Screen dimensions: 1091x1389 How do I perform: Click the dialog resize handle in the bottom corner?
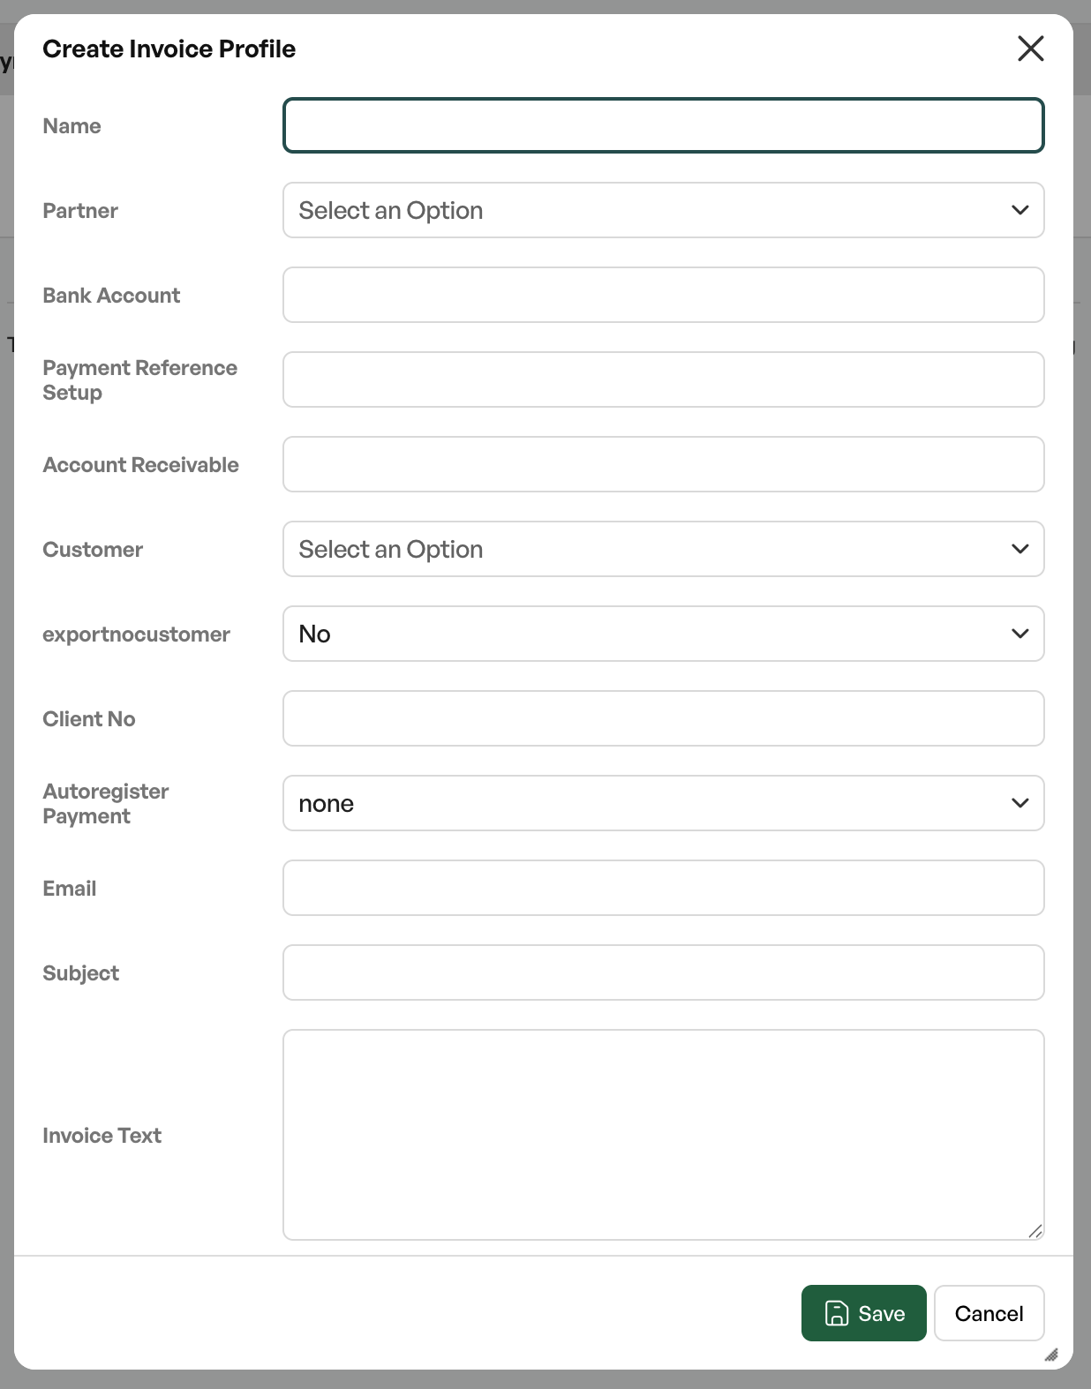click(1050, 1355)
